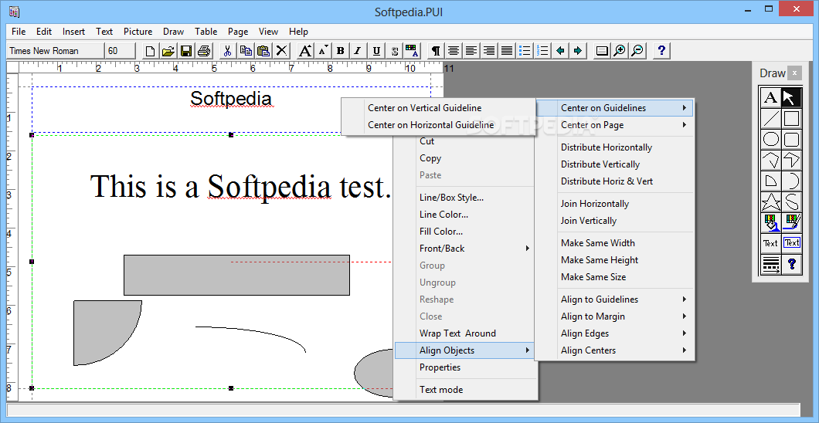Choose Make Same Width
This screenshot has width=819, height=423.
coord(598,243)
